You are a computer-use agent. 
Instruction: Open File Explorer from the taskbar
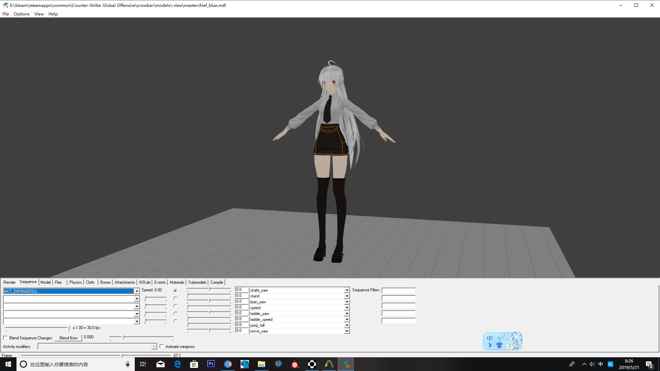(x=262, y=364)
